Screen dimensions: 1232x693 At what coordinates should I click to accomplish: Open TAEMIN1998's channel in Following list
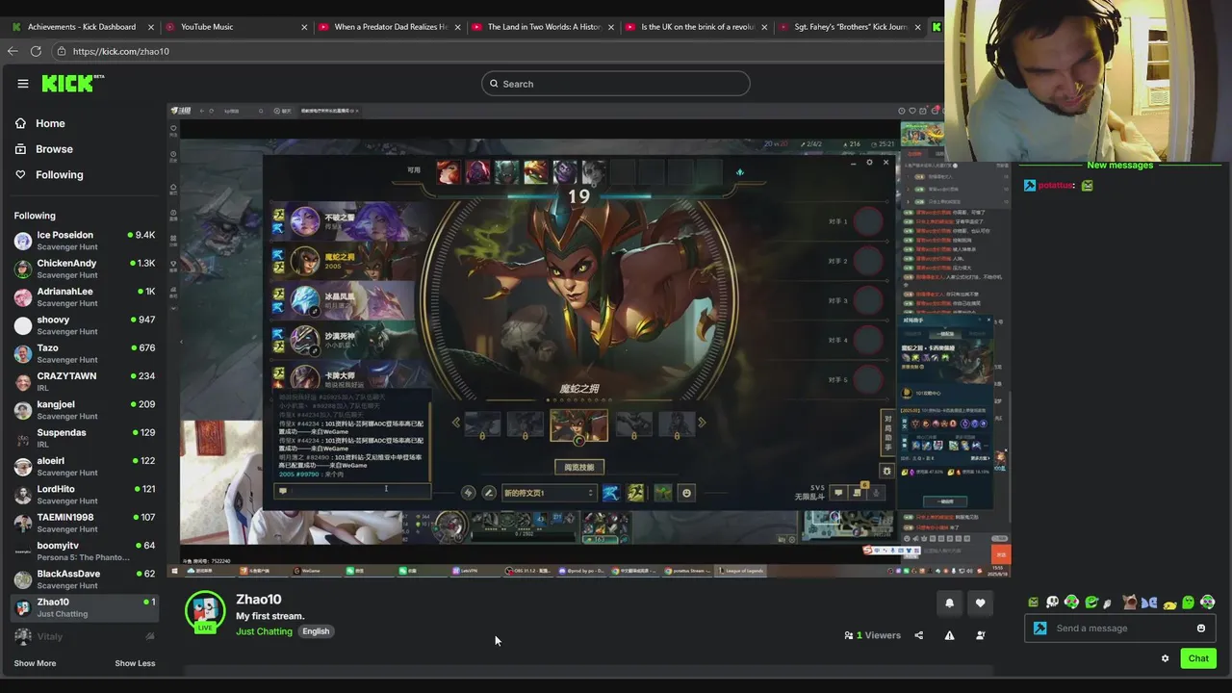click(x=85, y=523)
